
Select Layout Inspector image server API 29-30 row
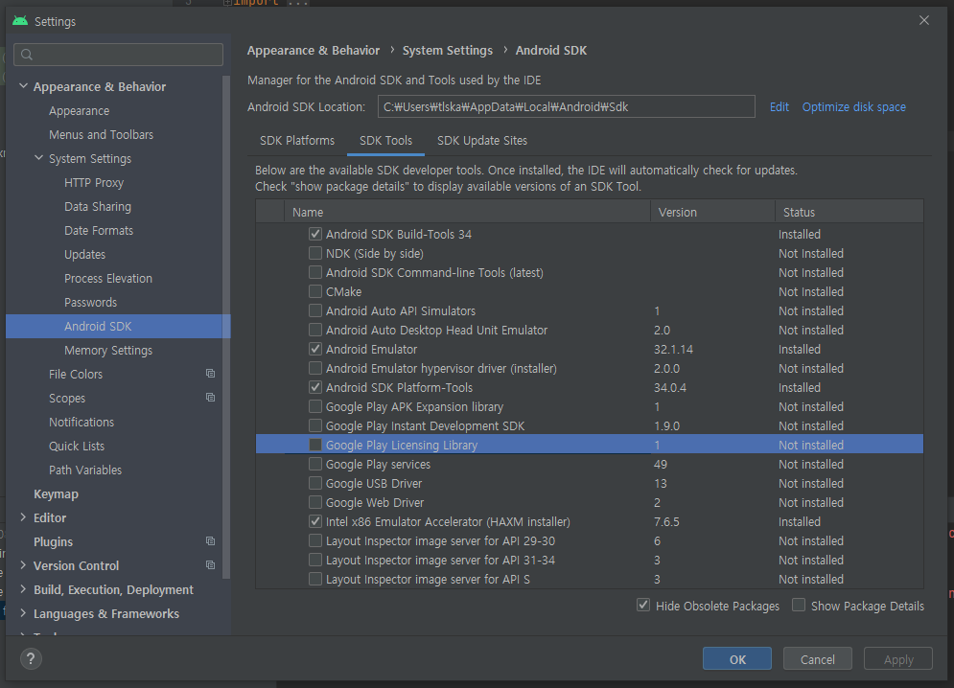point(590,540)
